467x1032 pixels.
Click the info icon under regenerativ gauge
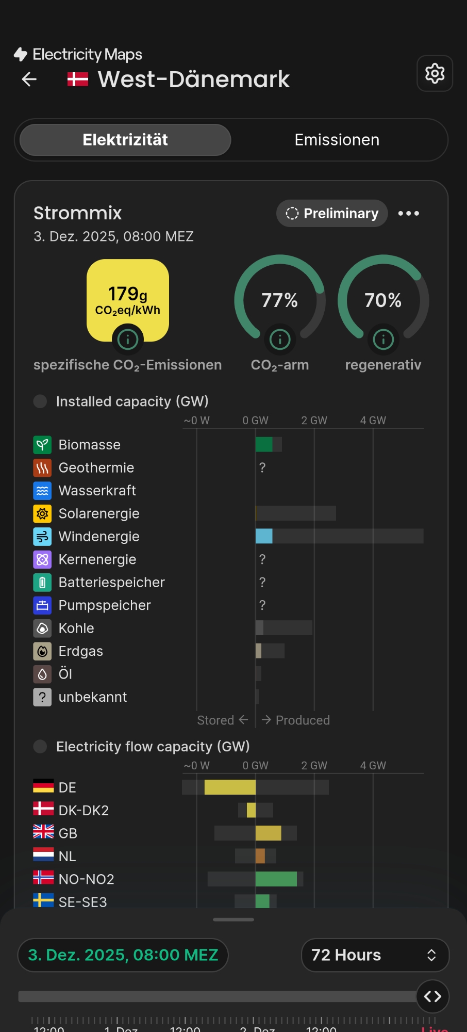point(383,340)
